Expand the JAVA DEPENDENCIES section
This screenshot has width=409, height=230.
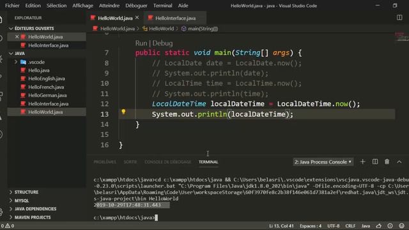tap(35, 209)
